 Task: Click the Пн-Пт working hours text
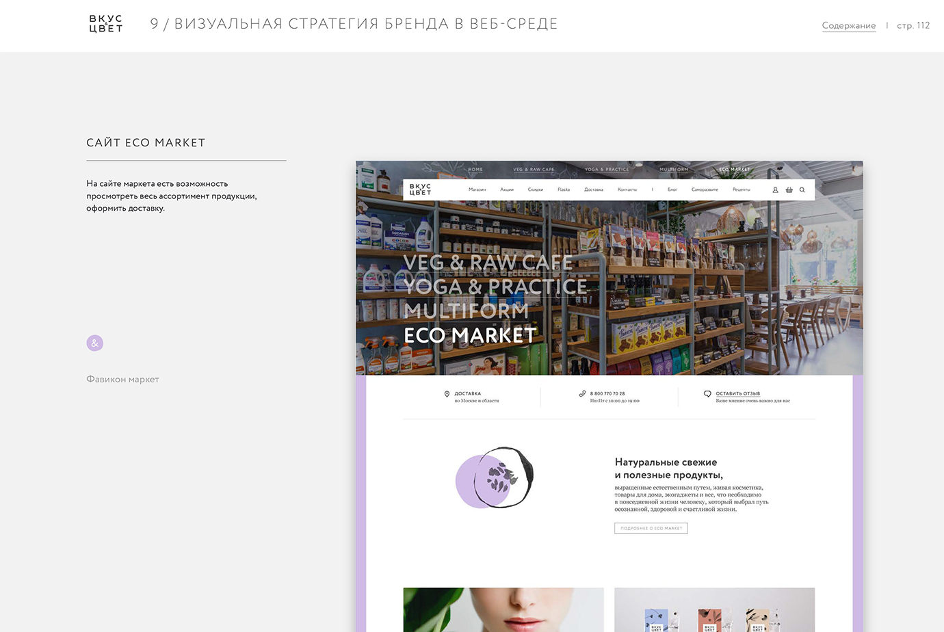[x=614, y=401]
